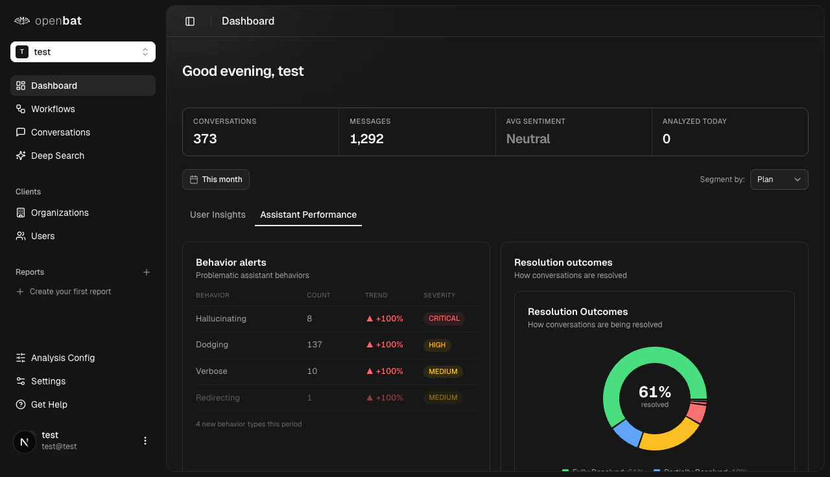Select the Workflows icon in sidebar
This screenshot has height=477, width=830.
point(20,109)
